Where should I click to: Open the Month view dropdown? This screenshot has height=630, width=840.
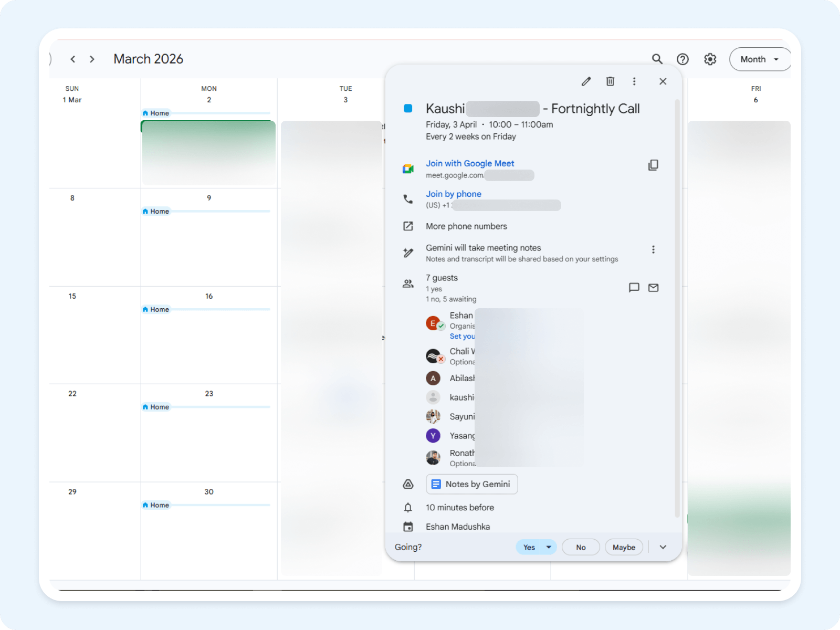(x=759, y=59)
